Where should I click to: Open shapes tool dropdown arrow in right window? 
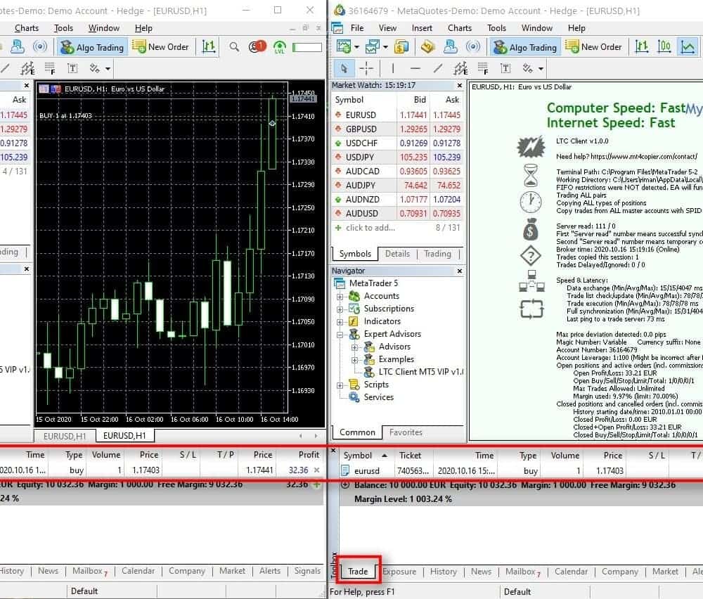(x=541, y=69)
